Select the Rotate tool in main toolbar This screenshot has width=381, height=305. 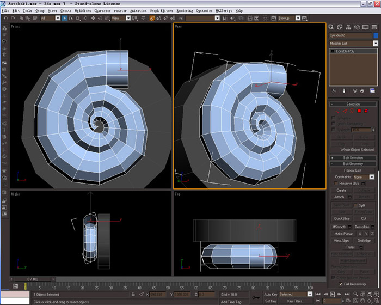pyautogui.click(x=100, y=18)
